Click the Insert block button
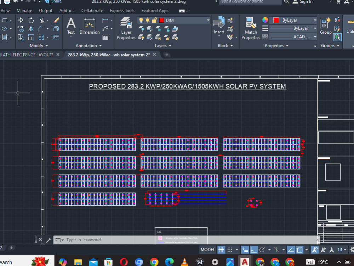The width and height of the screenshot is (354, 266). click(219, 25)
